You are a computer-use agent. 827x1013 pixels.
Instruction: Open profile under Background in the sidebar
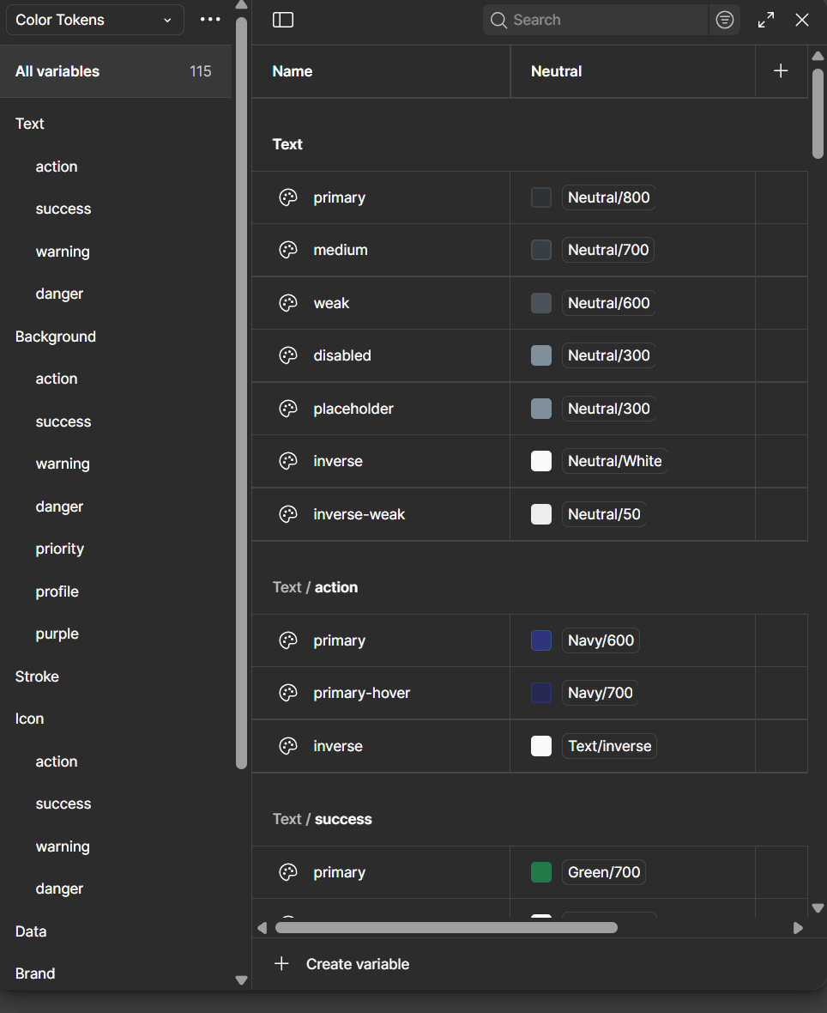57,591
